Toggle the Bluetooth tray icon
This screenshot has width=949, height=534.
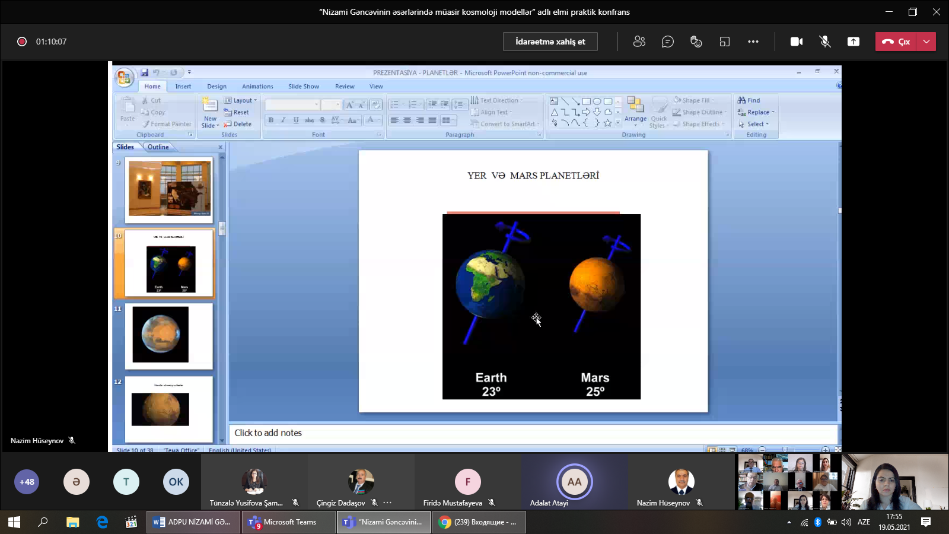click(817, 522)
